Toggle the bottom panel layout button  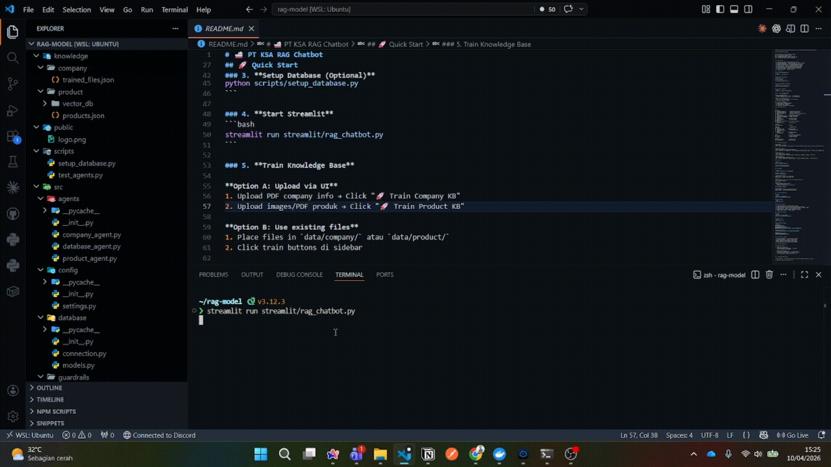734,9
